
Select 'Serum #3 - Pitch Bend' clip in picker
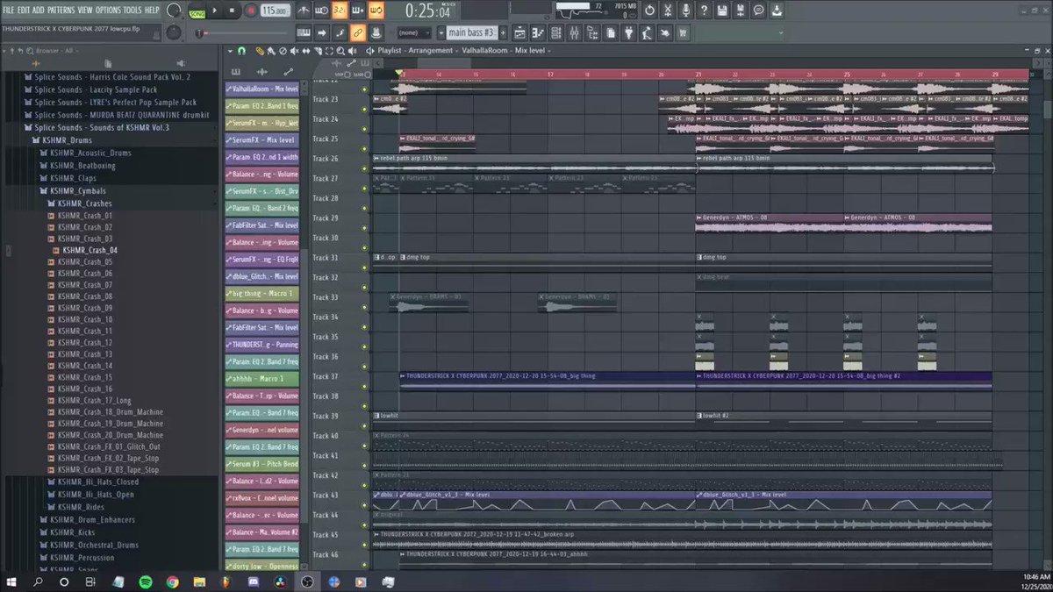pos(261,463)
